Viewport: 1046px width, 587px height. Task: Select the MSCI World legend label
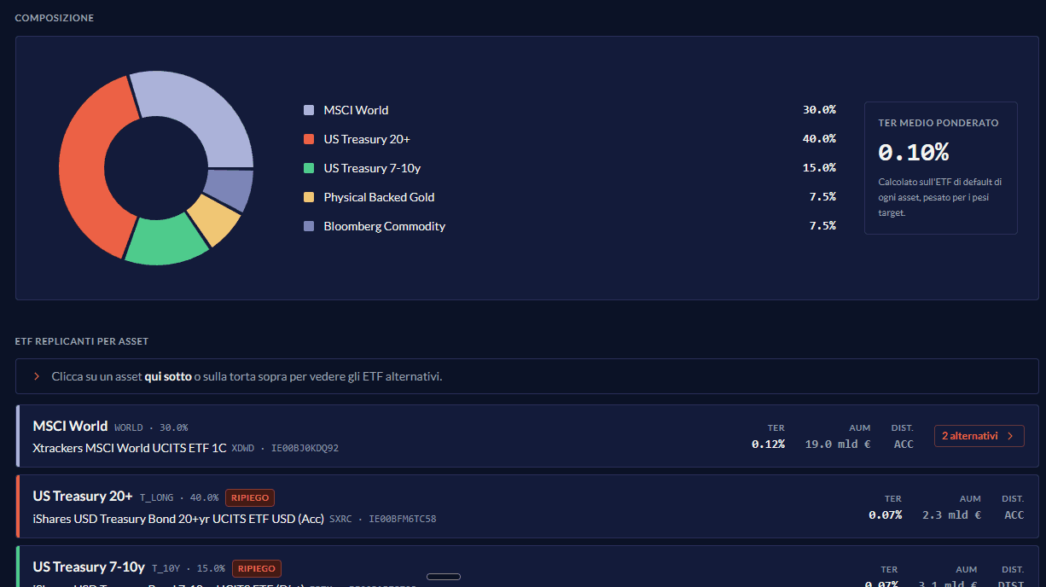tap(356, 110)
